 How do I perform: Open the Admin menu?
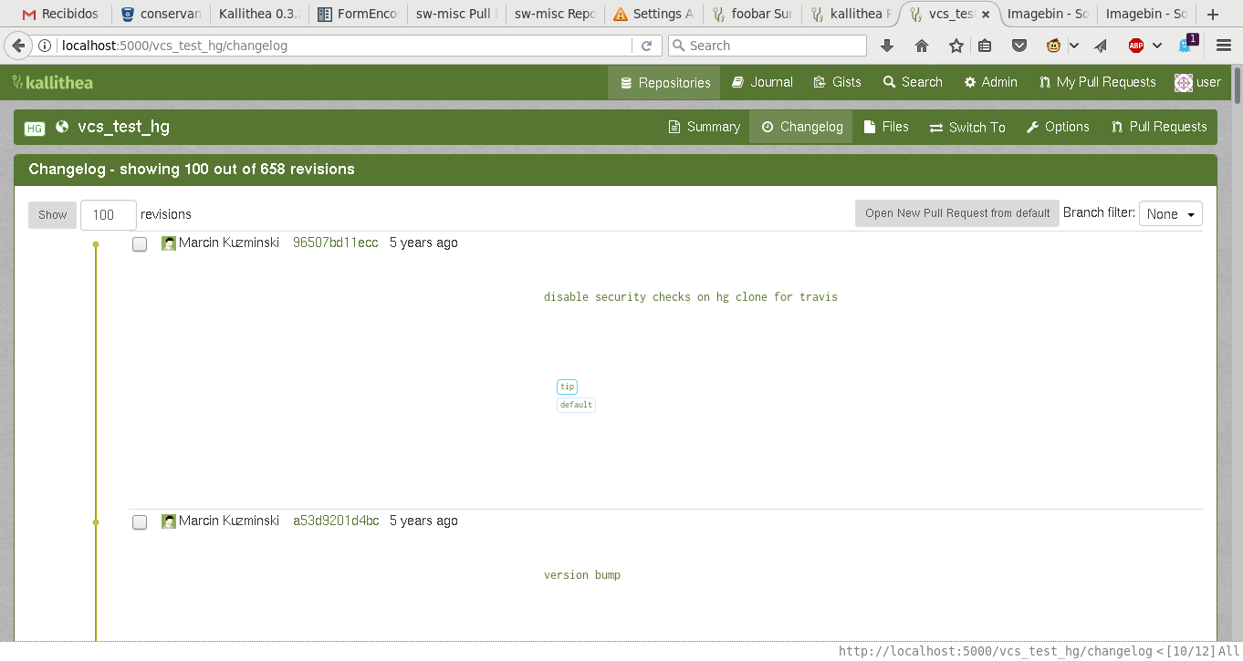click(990, 82)
